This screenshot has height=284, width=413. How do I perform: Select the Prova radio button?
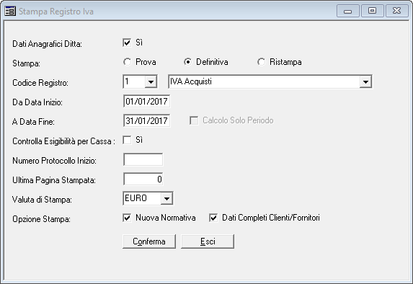[128, 62]
